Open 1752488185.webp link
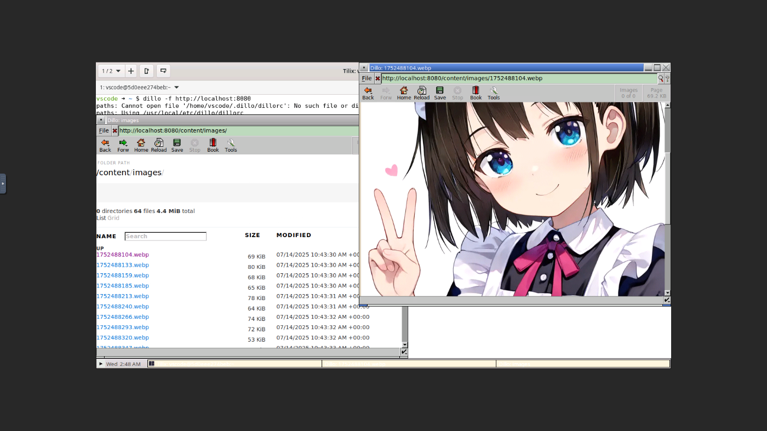The width and height of the screenshot is (767, 431). coord(123,286)
